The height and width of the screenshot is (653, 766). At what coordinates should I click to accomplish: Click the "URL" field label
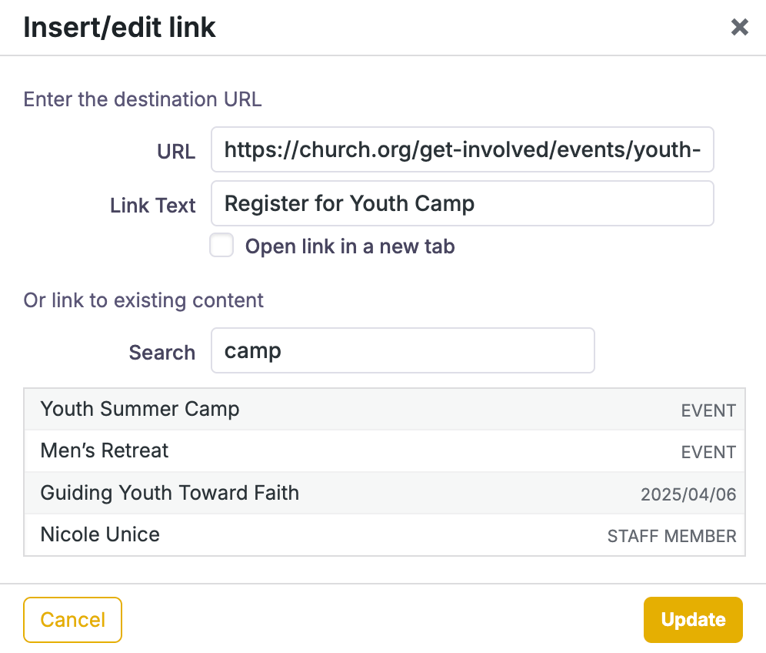176,152
